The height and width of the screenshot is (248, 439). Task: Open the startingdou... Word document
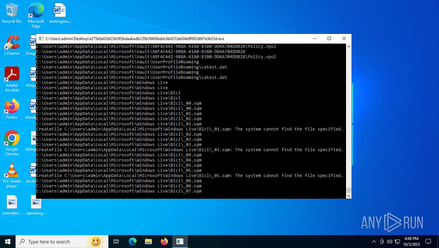click(x=60, y=14)
